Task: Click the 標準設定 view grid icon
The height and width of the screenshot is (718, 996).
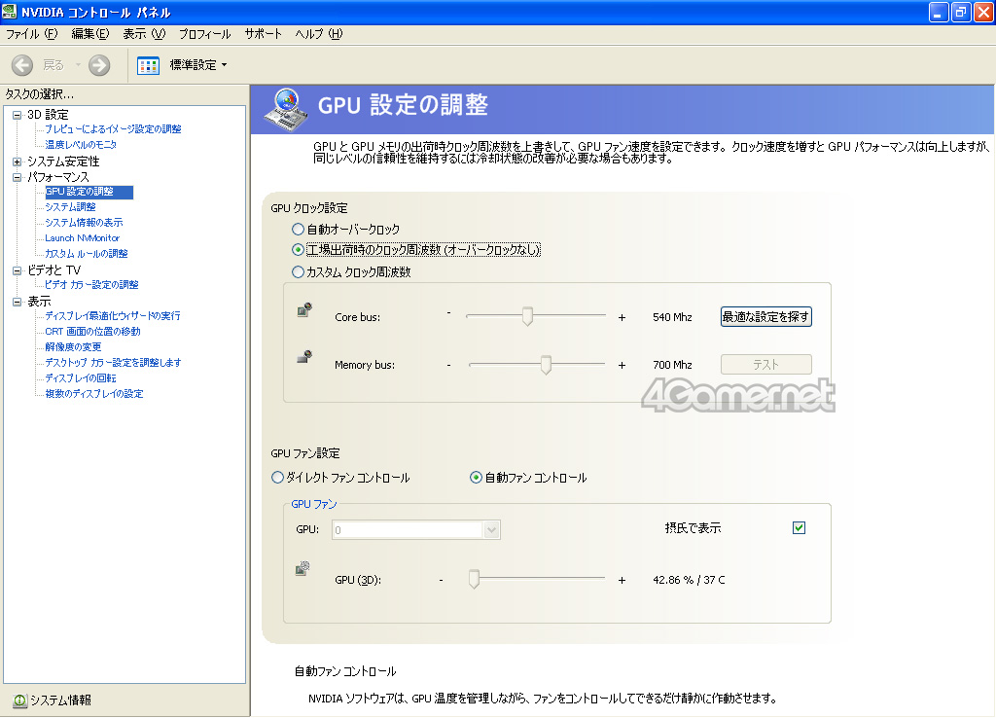Action: [x=148, y=65]
